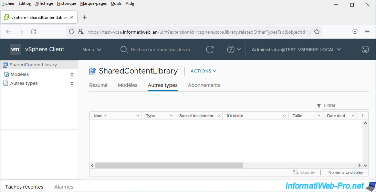The image size is (376, 192).
Task: Open the Historique browser menu
Action: pyautogui.click(x=66, y=3)
